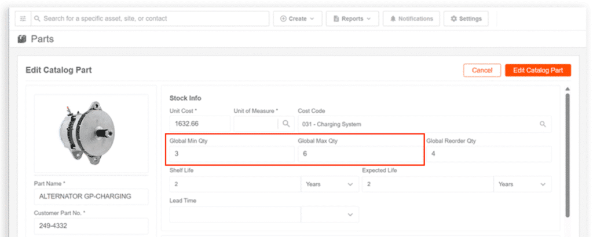The image size is (593, 237).
Task: Expand the Lead Time unit dropdown
Action: coord(330,214)
